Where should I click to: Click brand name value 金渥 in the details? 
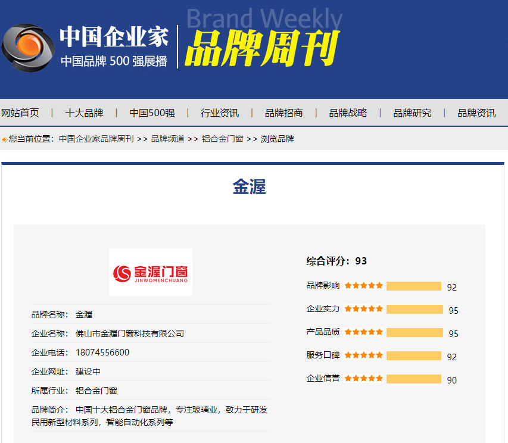[84, 314]
